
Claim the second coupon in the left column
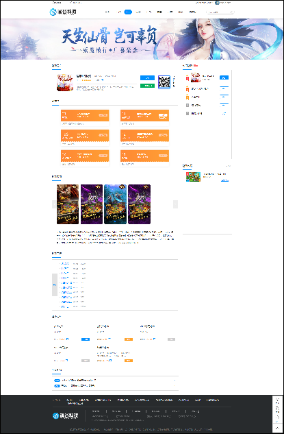(x=103, y=135)
